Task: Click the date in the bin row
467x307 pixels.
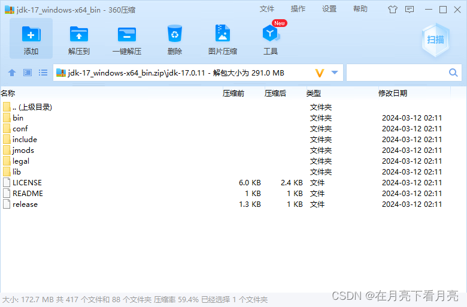Action: click(x=412, y=118)
